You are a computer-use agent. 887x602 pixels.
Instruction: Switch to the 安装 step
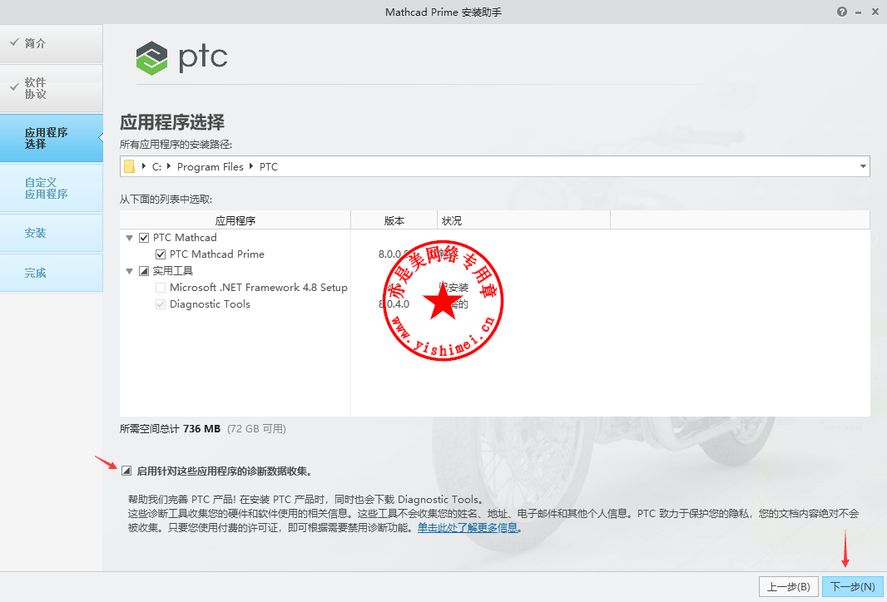[x=52, y=233]
